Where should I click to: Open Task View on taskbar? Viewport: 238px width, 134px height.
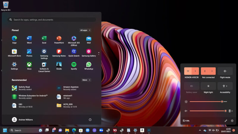47,130
